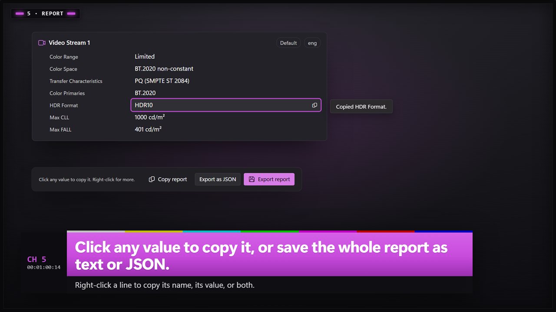Click the 'Color Range' label

coord(64,57)
